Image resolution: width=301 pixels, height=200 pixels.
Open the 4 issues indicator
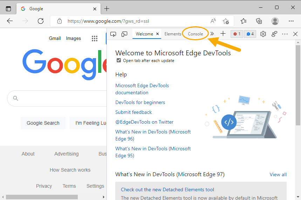pyautogui.click(x=250, y=34)
